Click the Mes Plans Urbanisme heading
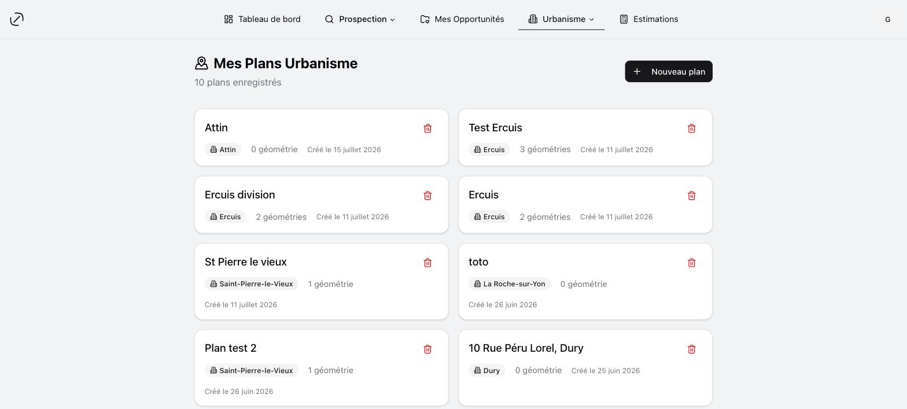The height and width of the screenshot is (409, 907). click(286, 63)
